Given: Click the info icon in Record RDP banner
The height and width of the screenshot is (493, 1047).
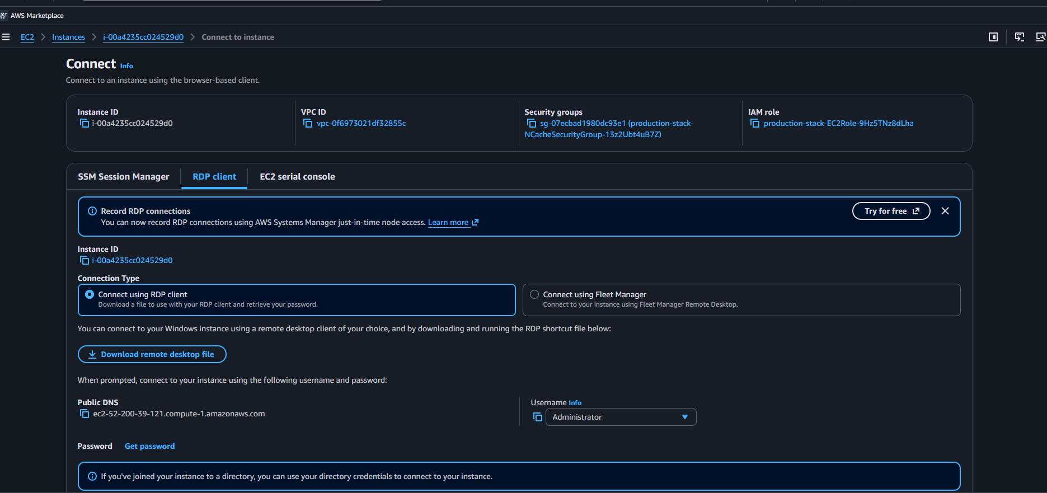Looking at the screenshot, I should coord(92,211).
